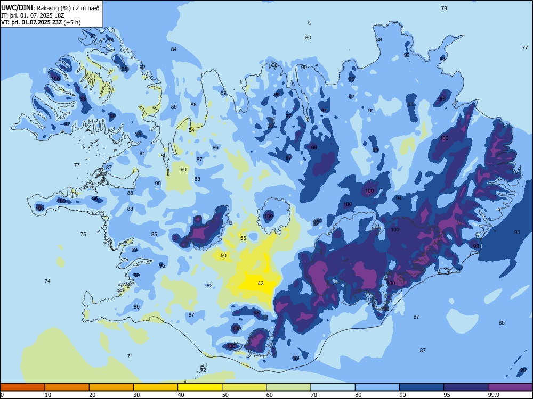This screenshot has width=533, height=399.
Task: Select the 84 value off the northwest coast
Action: [x=174, y=49]
